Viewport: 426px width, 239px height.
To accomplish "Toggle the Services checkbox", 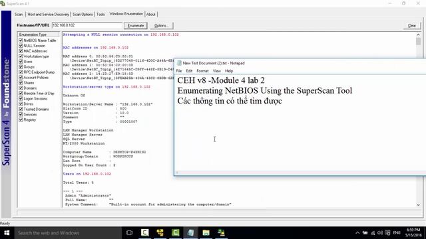I will coord(21,114).
